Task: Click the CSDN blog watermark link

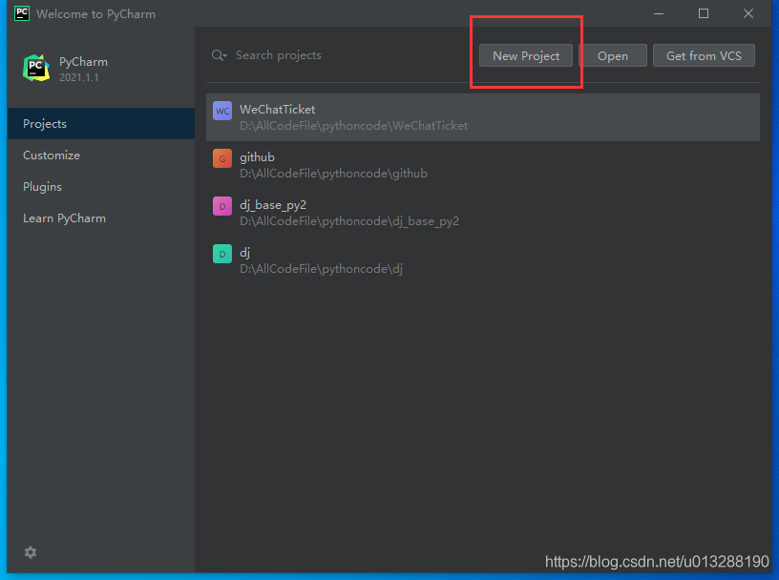Action: click(x=657, y=562)
